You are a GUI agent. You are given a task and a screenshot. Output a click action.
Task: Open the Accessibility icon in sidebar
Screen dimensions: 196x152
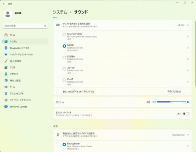click(x=6, y=93)
